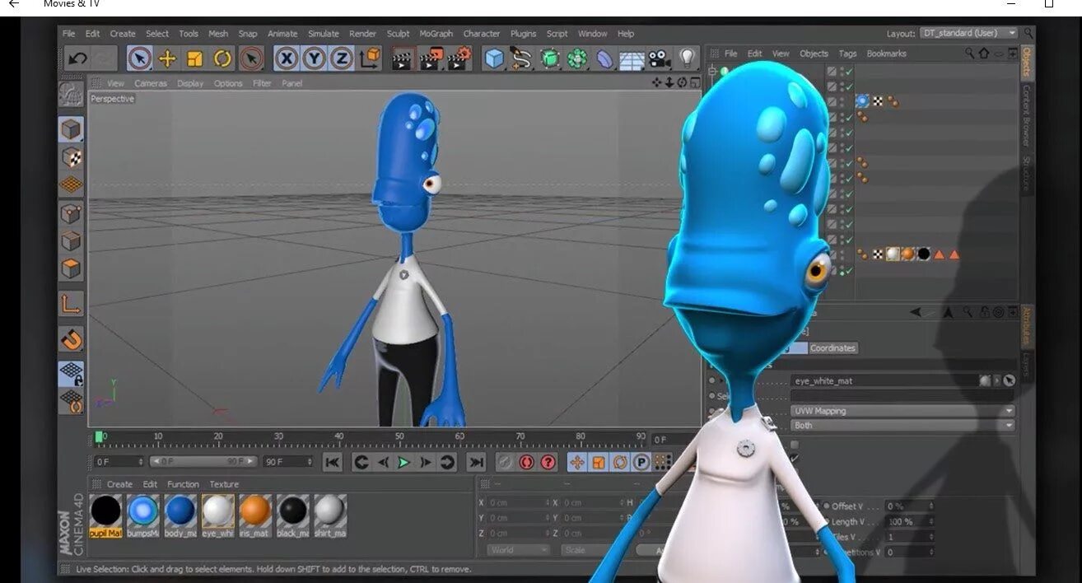
Task: Step to the next frame
Action: (x=425, y=463)
